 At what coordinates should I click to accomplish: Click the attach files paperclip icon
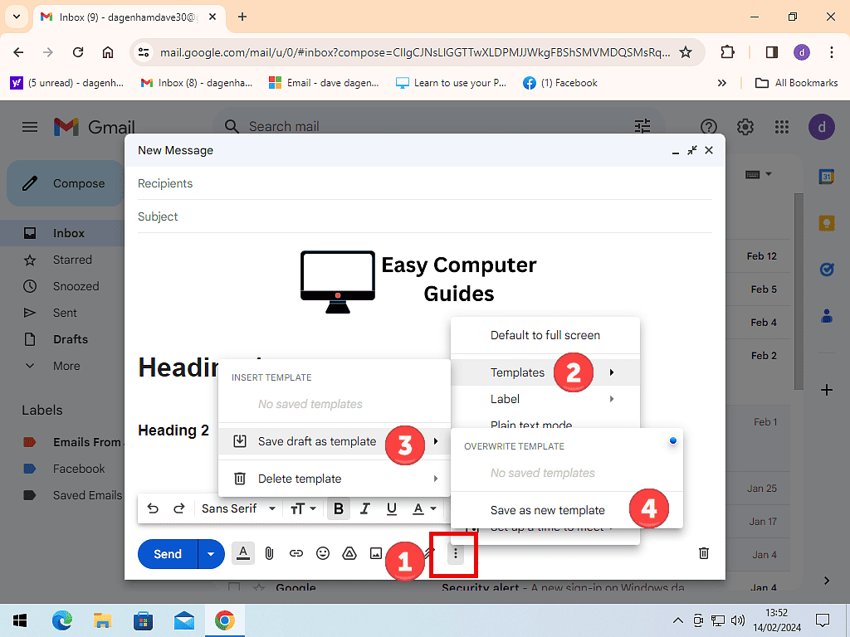269,553
